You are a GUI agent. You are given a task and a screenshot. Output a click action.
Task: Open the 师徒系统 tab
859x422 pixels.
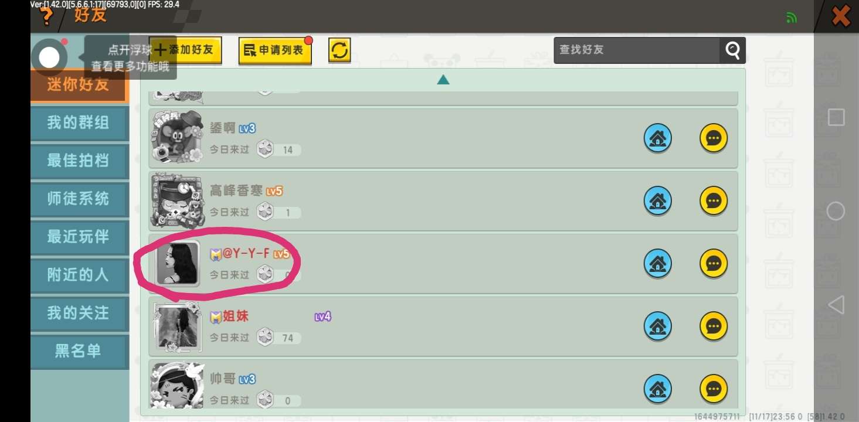point(79,199)
